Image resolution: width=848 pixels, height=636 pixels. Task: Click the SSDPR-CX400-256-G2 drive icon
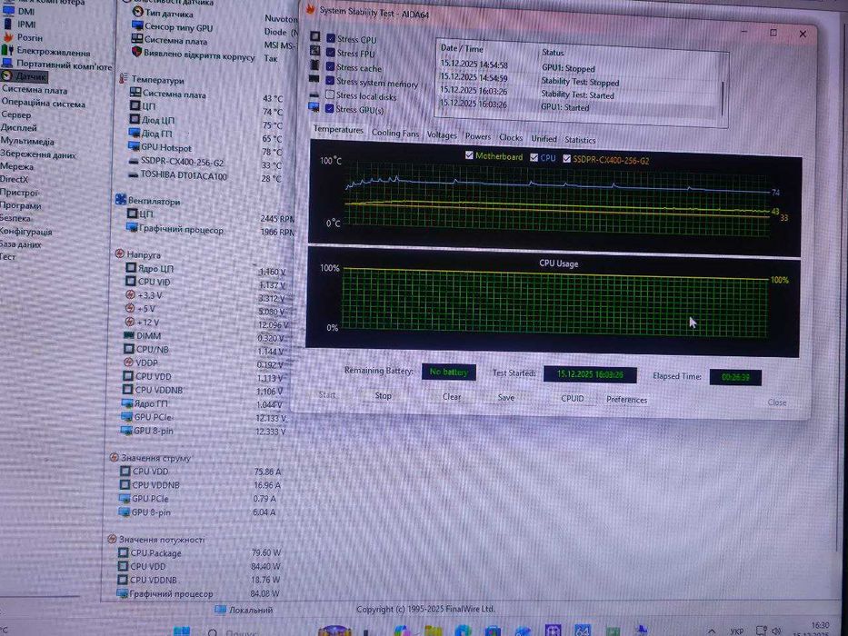click(134, 161)
